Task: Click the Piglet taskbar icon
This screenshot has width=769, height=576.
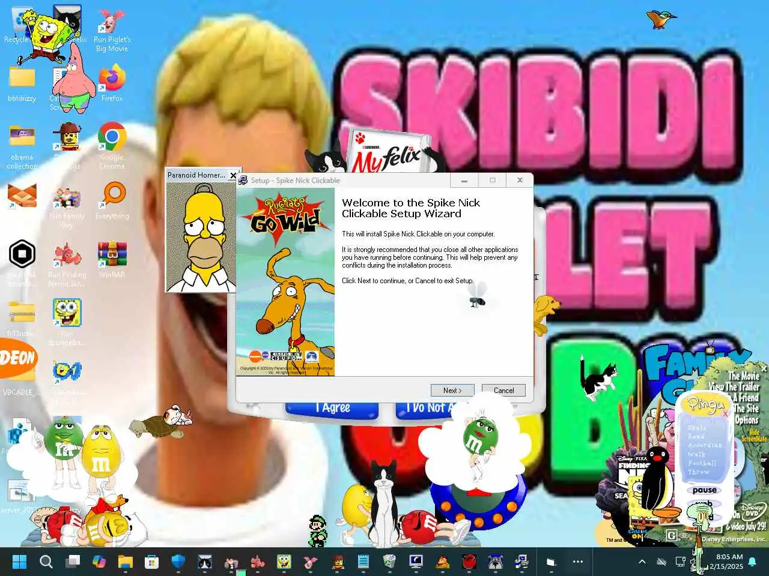Action: [311, 562]
